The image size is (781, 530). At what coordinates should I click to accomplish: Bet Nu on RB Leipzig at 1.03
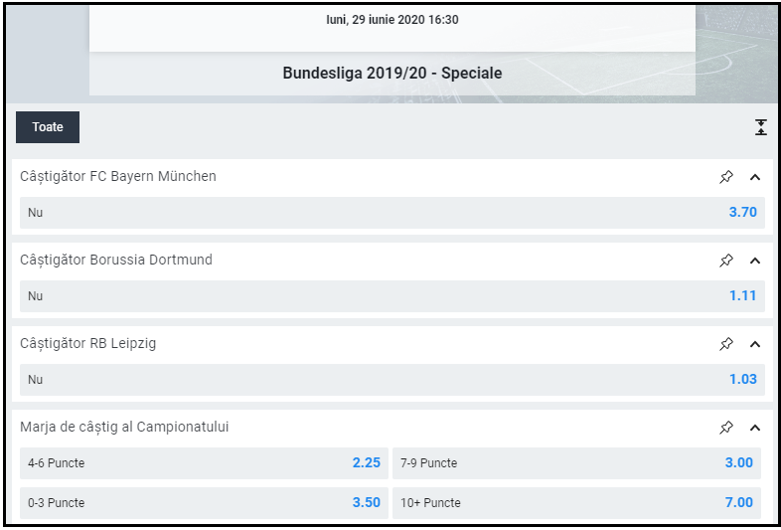391,380
